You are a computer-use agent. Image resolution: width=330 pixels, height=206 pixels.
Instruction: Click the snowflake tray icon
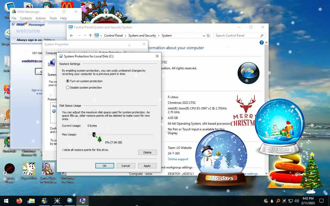point(284,201)
